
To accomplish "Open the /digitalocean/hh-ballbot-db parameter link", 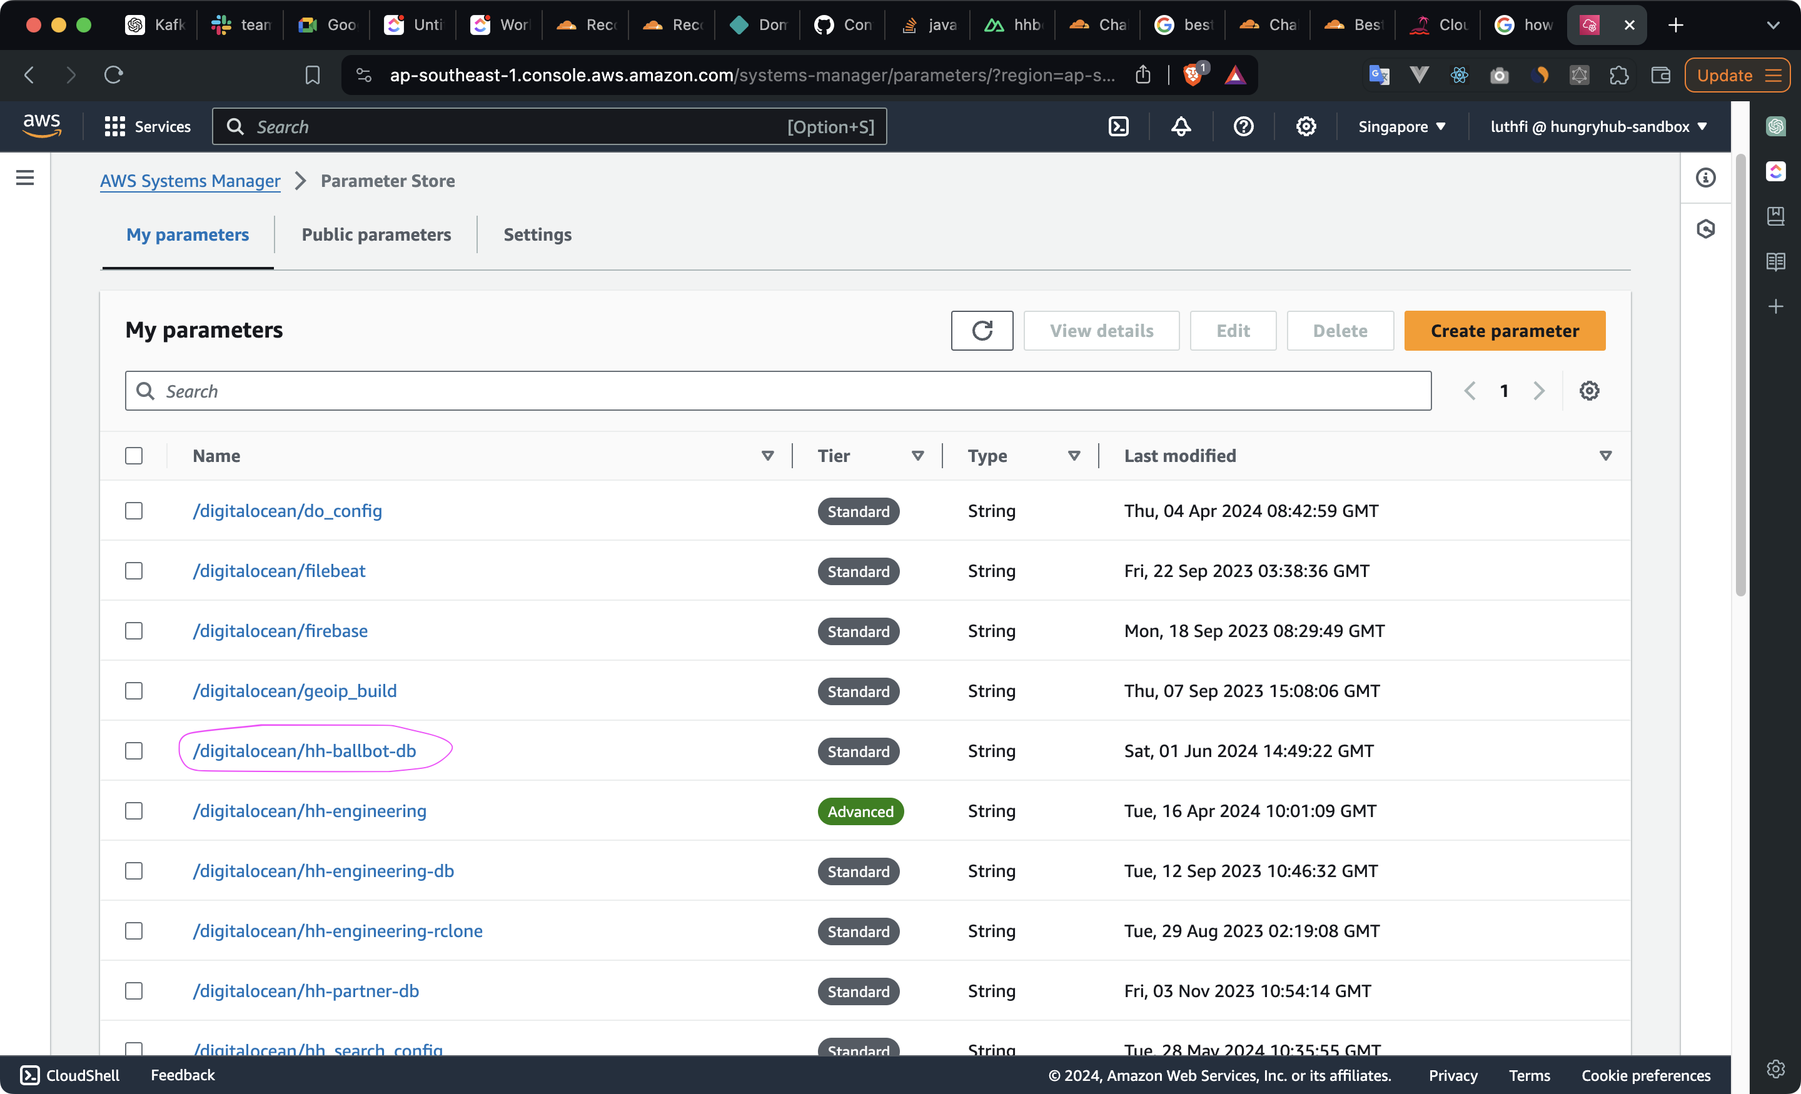I will tap(304, 751).
